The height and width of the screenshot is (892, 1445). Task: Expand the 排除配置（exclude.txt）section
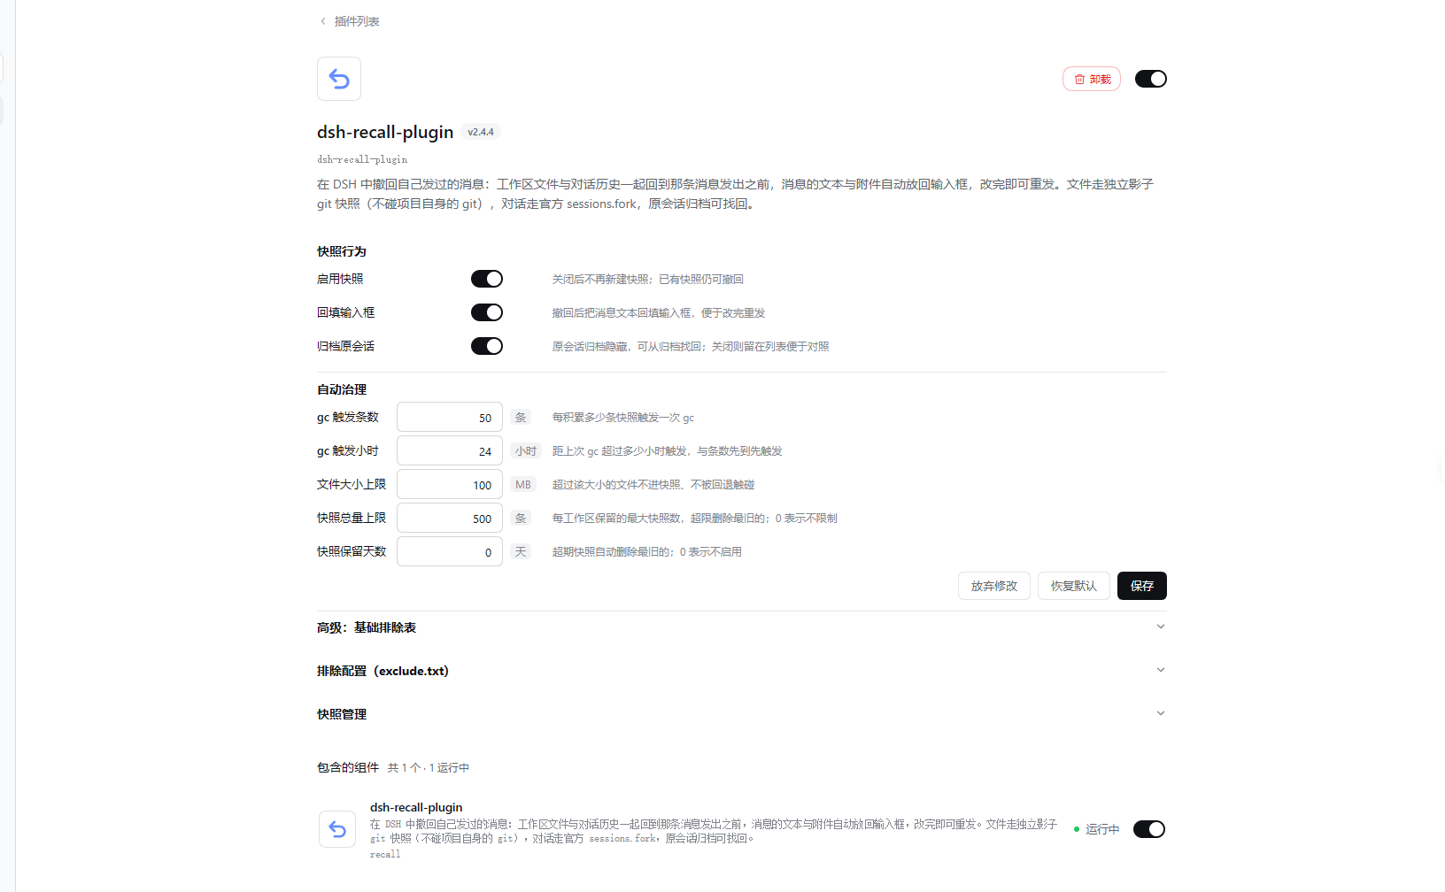[x=742, y=671]
